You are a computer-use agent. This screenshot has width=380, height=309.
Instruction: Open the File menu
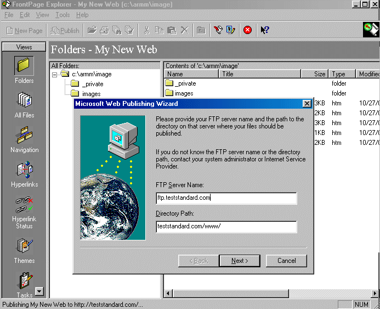(9, 15)
